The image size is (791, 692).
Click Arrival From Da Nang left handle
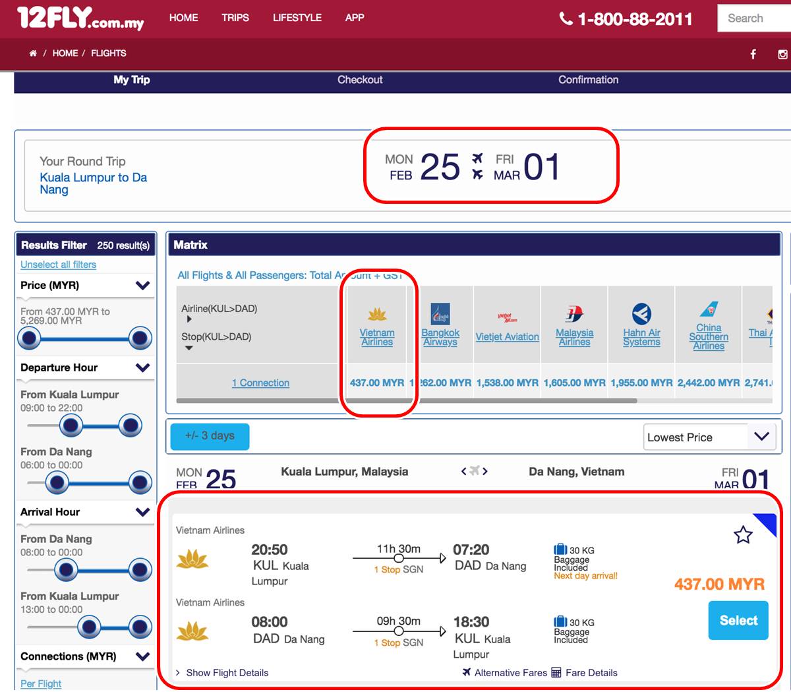click(x=65, y=570)
